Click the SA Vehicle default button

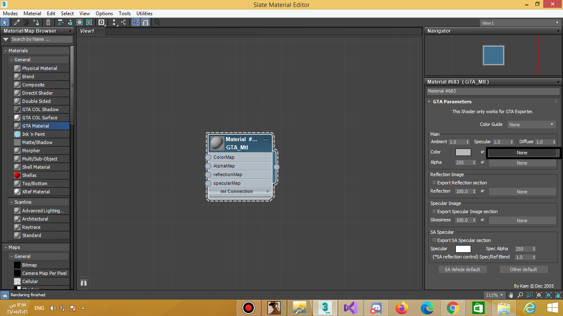pyautogui.click(x=462, y=270)
